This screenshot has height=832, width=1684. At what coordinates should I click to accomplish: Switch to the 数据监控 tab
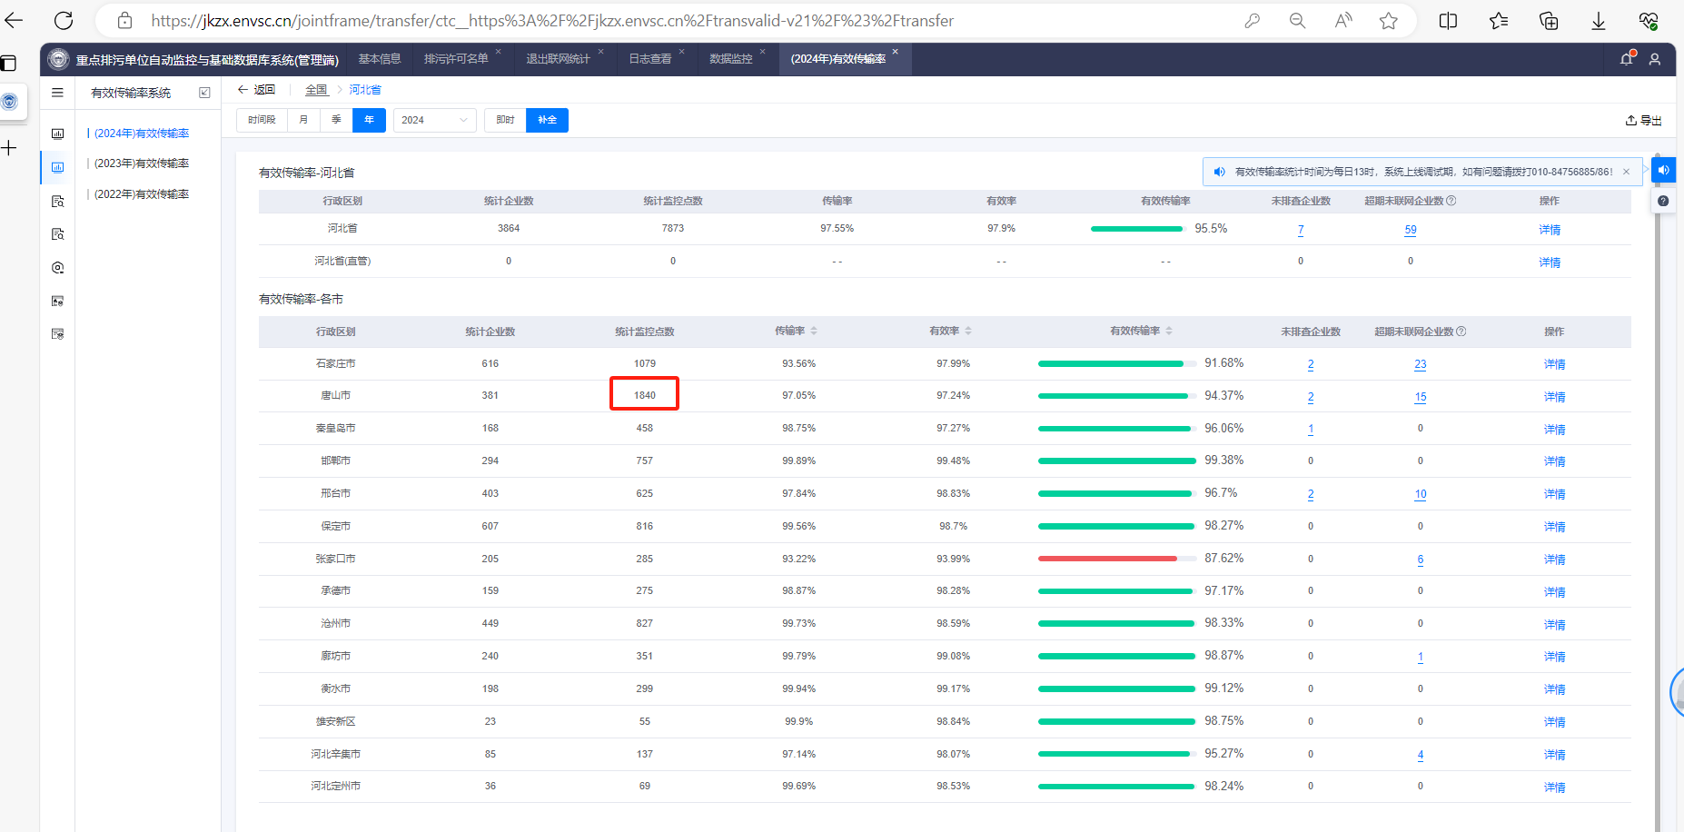click(731, 59)
